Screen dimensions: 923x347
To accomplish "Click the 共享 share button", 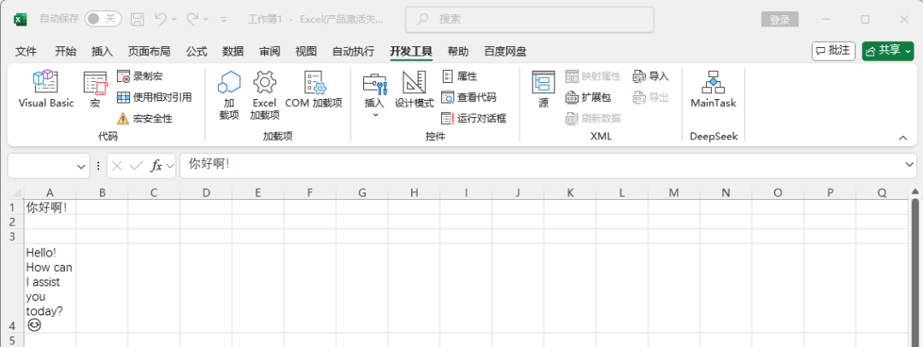I will pos(888,50).
